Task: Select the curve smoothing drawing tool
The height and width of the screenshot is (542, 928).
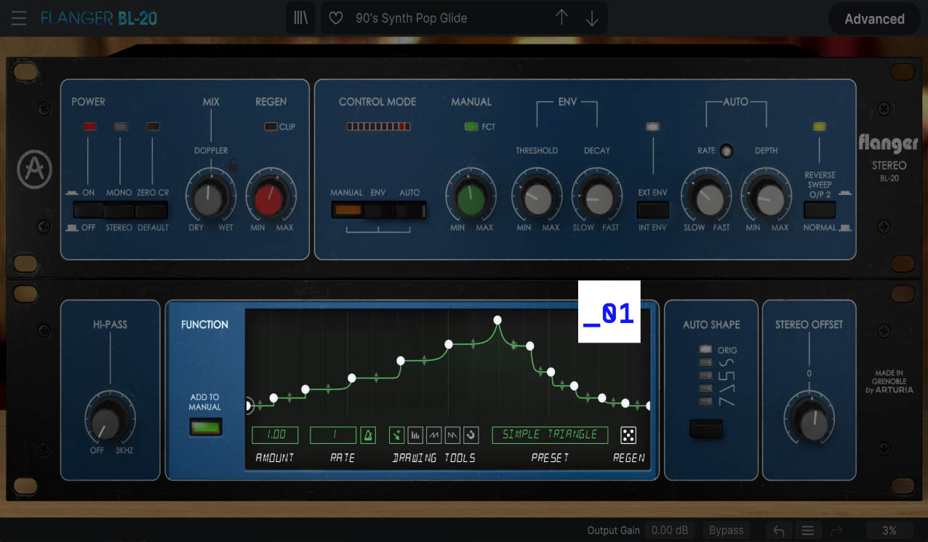Action: click(x=471, y=434)
